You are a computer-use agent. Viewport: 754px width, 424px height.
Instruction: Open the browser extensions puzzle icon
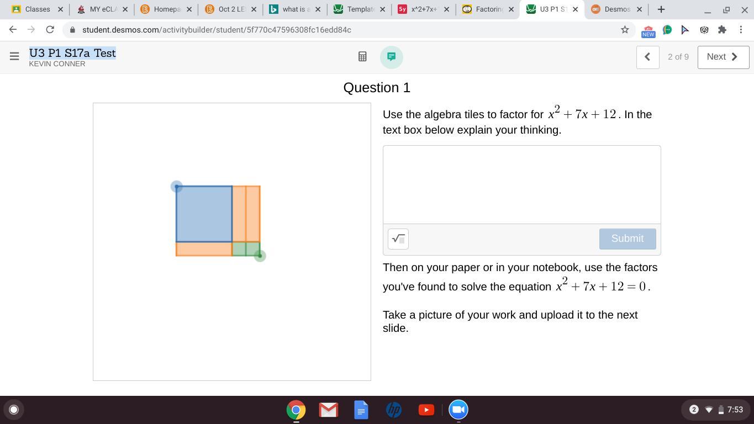(x=722, y=30)
